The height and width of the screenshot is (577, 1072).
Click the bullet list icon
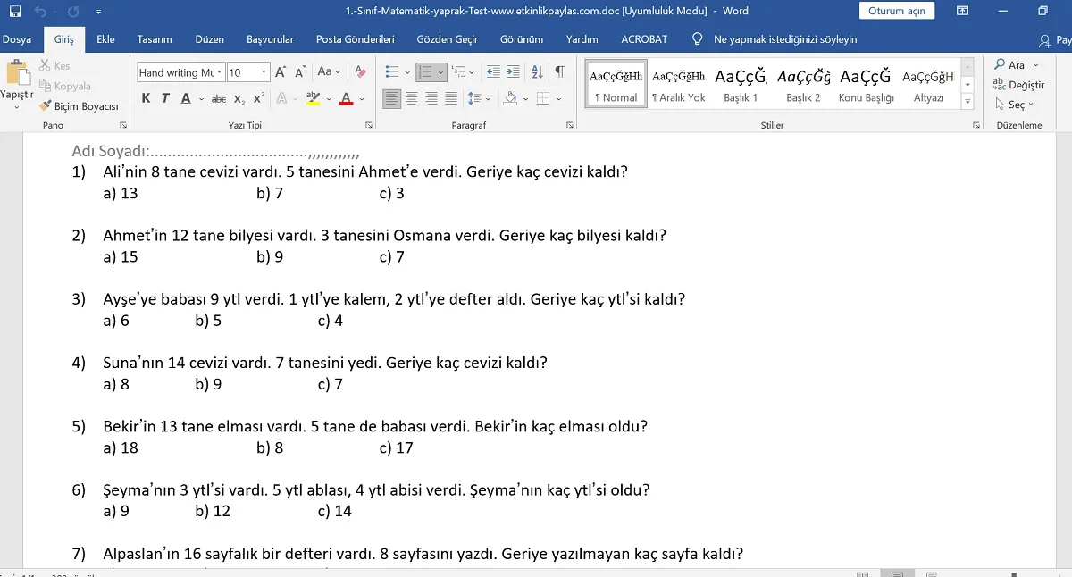coord(391,72)
